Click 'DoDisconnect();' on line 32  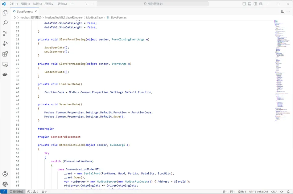pyautogui.click(x=57, y=52)
